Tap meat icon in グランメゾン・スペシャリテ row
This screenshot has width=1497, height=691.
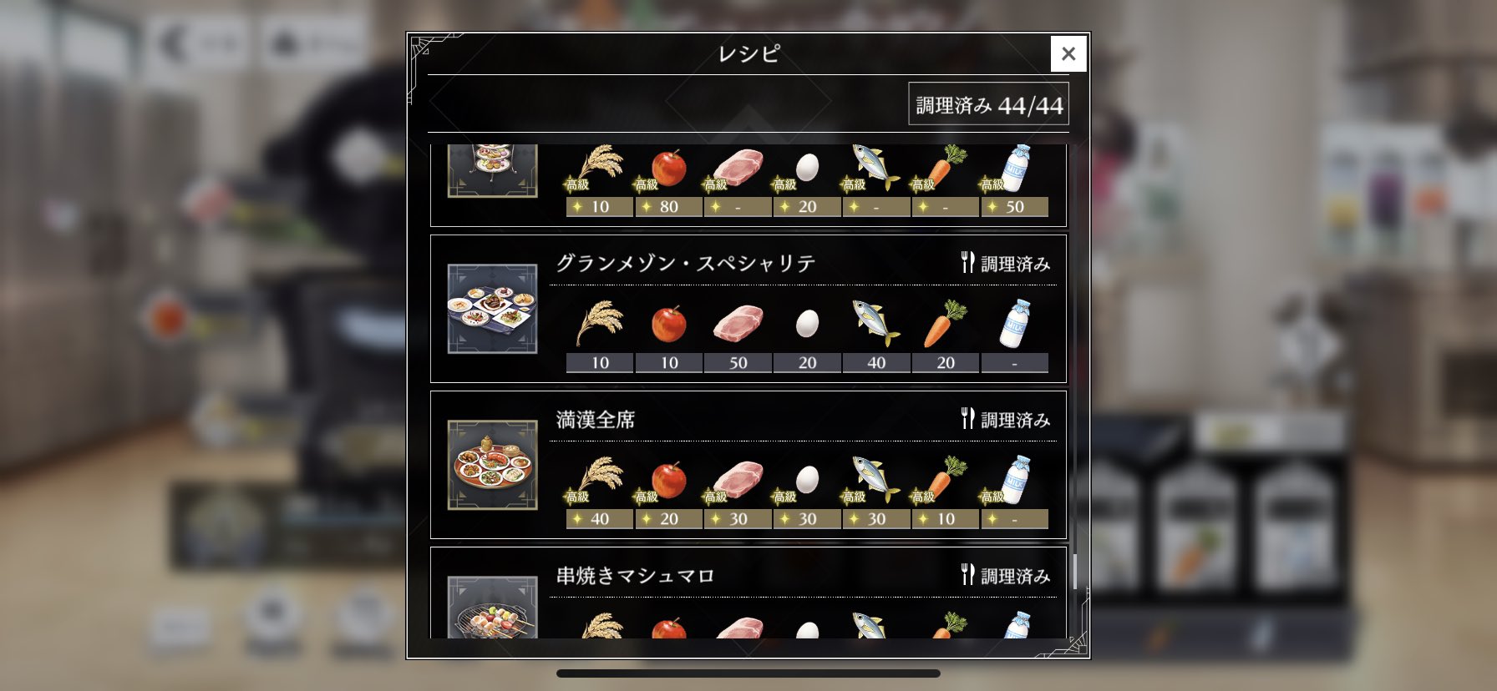point(738,323)
